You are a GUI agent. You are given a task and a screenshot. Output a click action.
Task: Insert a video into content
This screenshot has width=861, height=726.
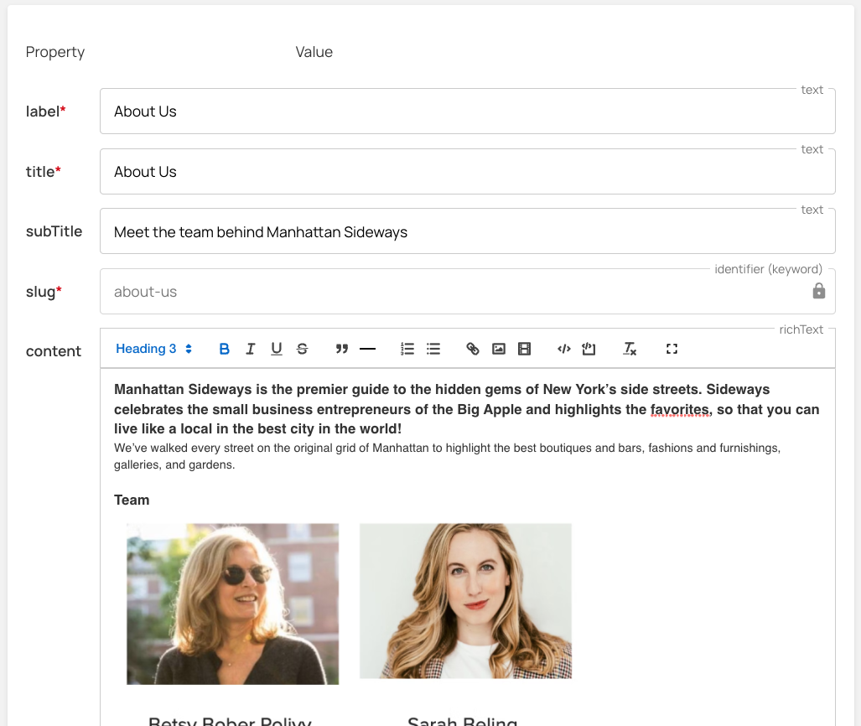click(525, 350)
